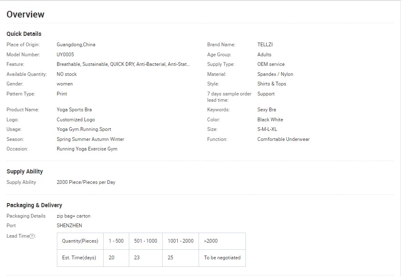
Task: Click the Supply Ability section heading
Action: click(x=25, y=171)
